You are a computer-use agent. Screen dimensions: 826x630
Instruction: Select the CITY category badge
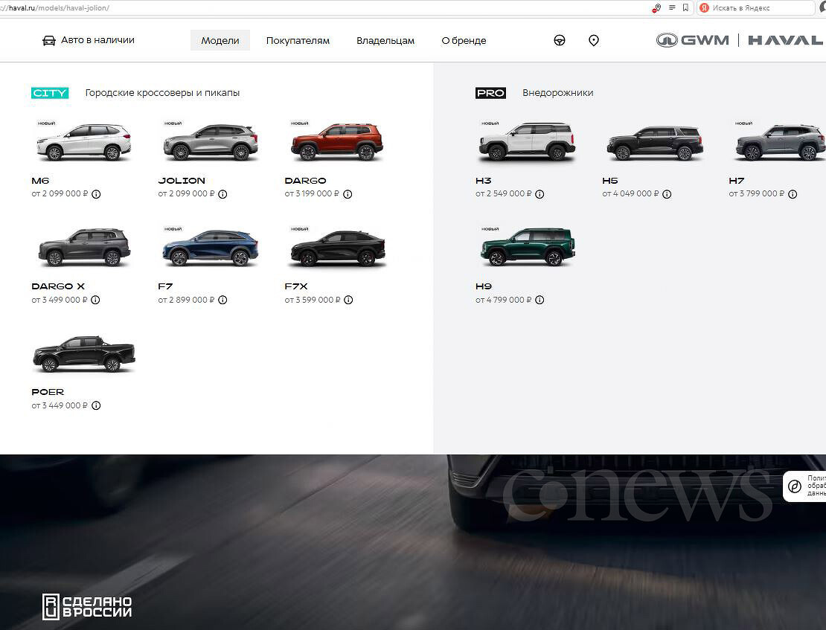50,93
